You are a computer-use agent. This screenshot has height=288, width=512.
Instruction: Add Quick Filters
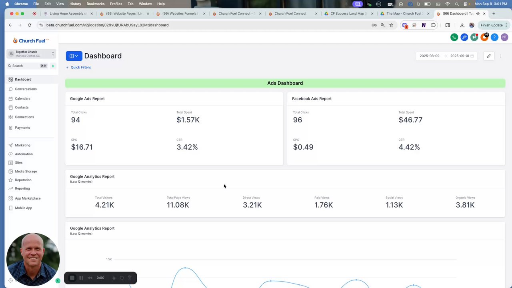click(78, 67)
